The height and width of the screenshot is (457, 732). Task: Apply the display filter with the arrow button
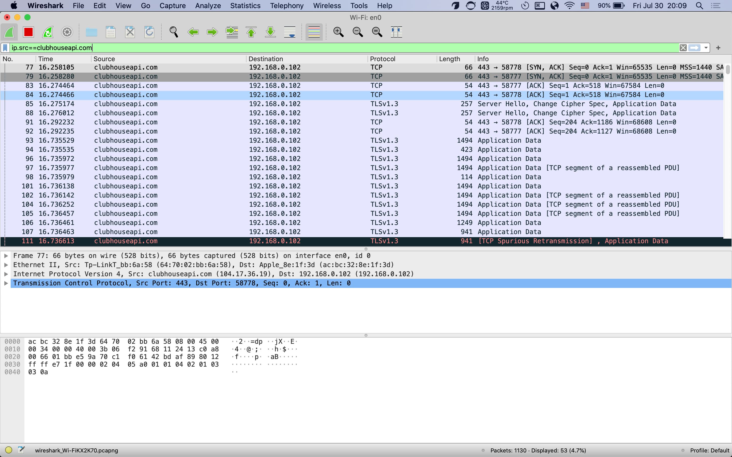point(695,47)
